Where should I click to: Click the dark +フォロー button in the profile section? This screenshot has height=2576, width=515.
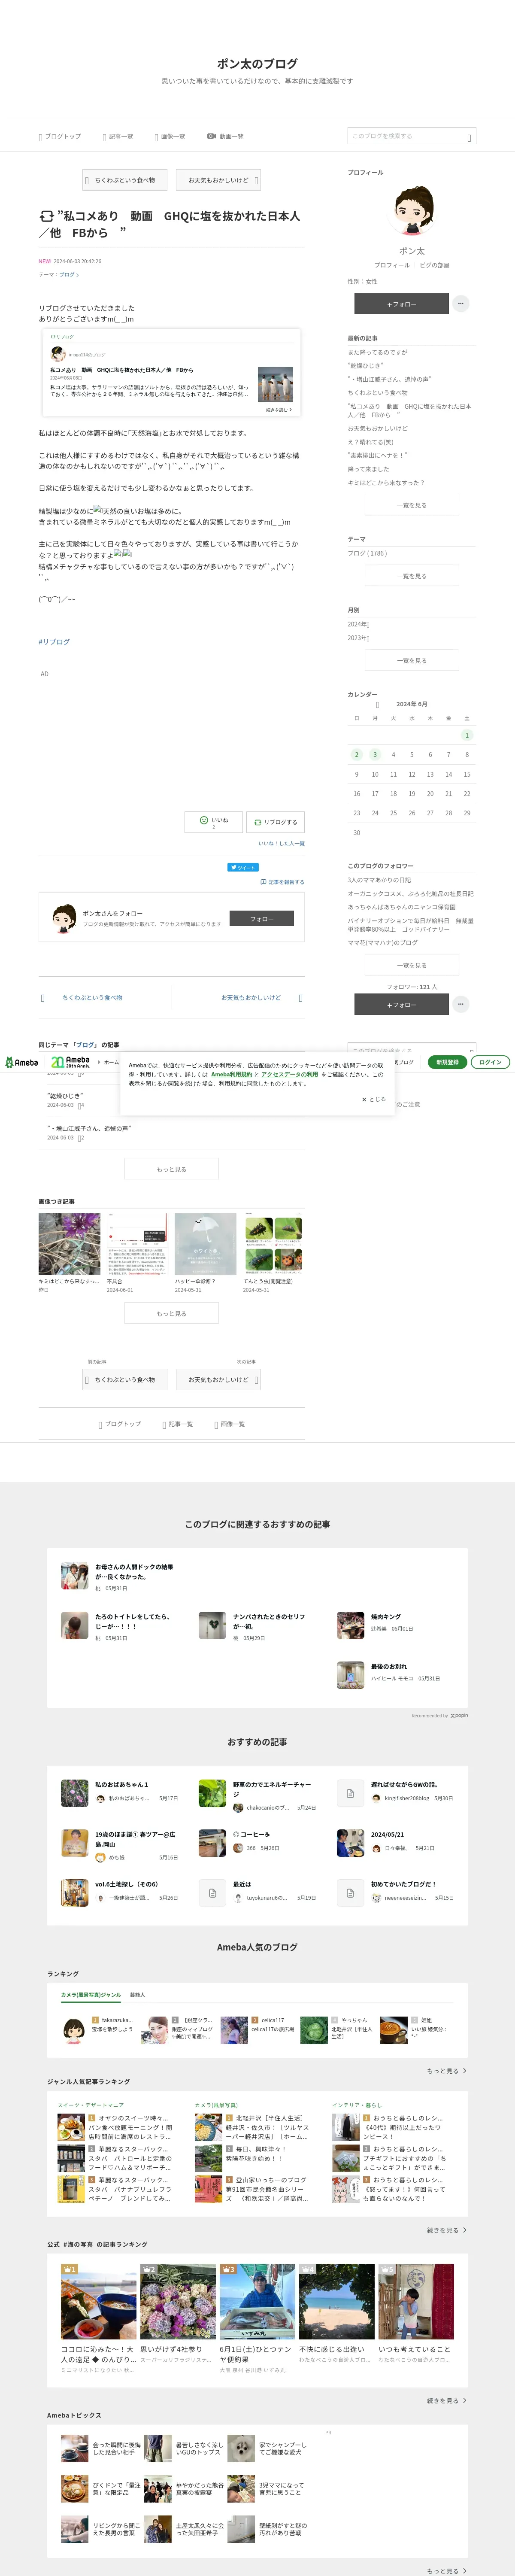click(x=401, y=304)
